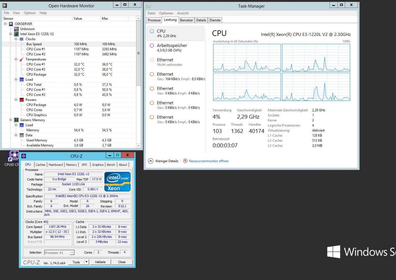Open the Datei menu in Task-Manager
Screen dimensions: 396x280
point(151,13)
